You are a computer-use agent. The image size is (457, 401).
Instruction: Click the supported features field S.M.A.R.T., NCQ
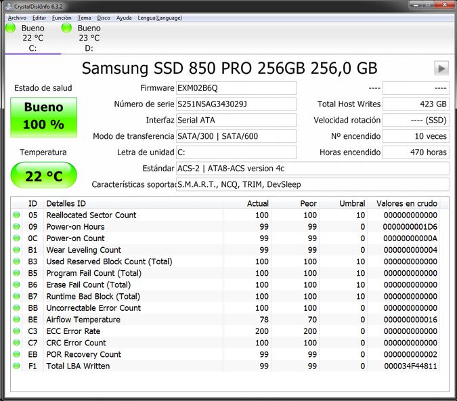coord(312,184)
